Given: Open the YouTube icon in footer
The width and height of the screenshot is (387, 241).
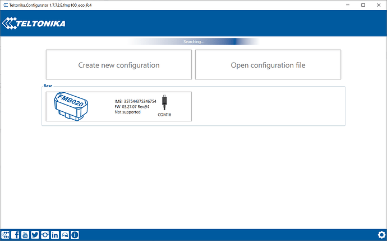Looking at the screenshot, I should coord(25,235).
